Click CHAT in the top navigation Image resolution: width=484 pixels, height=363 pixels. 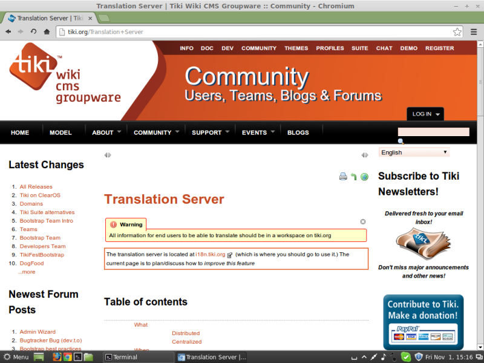[x=384, y=48]
